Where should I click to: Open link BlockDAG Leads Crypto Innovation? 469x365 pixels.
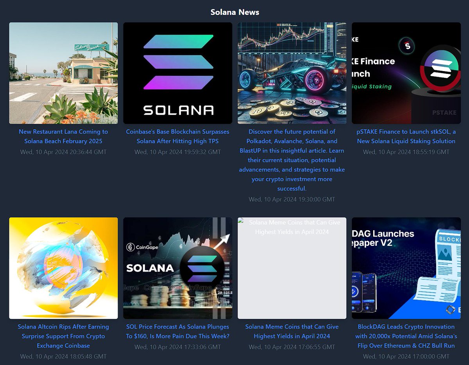click(x=406, y=336)
